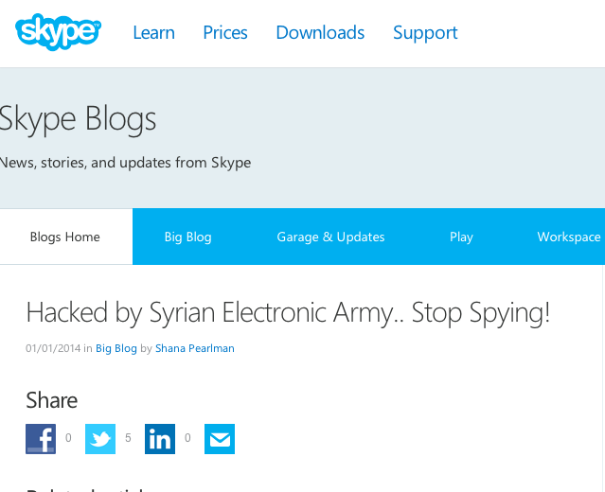Open author Shana Pearlman's link
Image resolution: width=605 pixels, height=492 pixels.
[195, 348]
